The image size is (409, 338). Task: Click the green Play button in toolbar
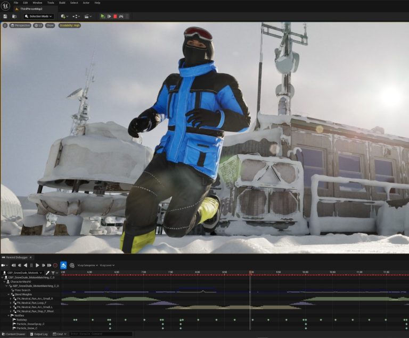(x=102, y=16)
